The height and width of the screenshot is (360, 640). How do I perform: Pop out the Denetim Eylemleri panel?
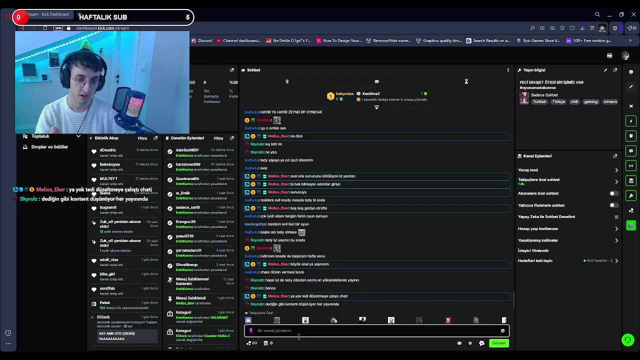231,138
